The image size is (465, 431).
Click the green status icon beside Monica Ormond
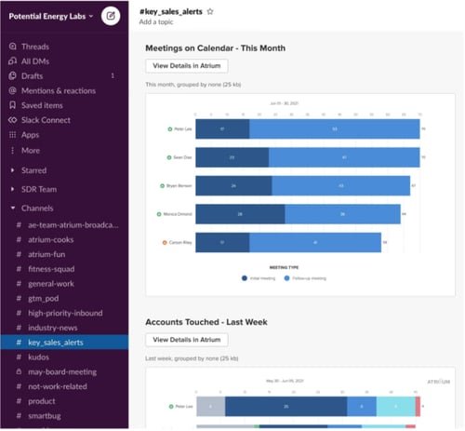159,214
